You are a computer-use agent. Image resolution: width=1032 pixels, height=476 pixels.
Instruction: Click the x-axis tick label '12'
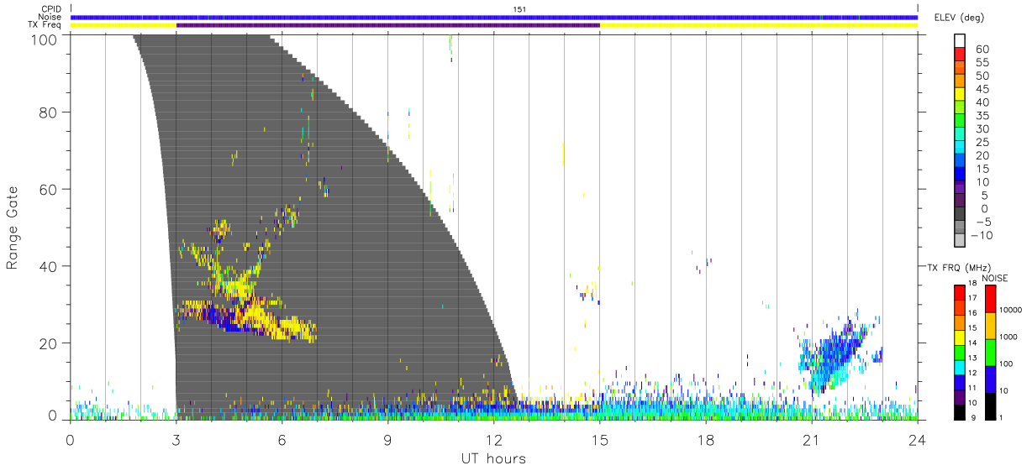coord(493,438)
